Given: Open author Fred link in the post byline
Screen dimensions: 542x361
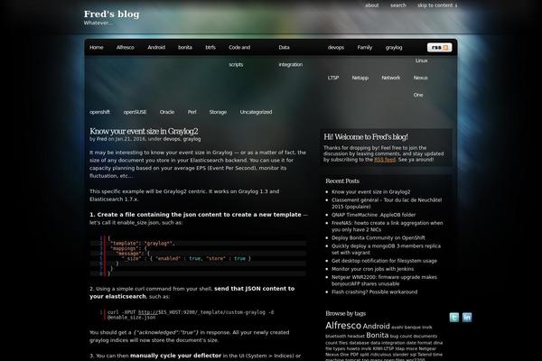Looking at the screenshot, I should click(101, 139).
